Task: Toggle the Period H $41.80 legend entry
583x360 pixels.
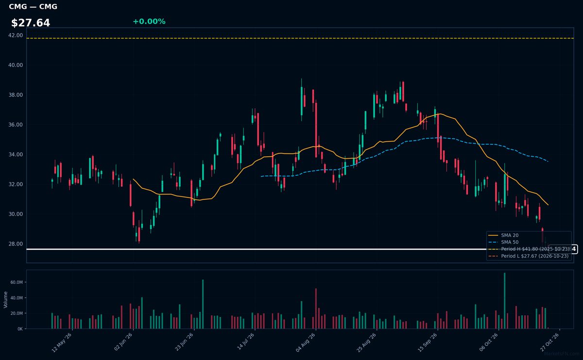Action: click(x=529, y=249)
